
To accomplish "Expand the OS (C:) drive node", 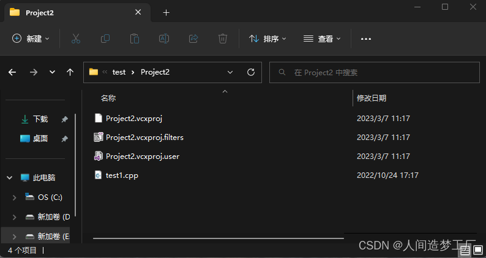I will click(14, 197).
